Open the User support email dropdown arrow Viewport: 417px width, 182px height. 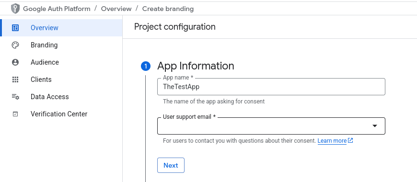tap(375, 126)
